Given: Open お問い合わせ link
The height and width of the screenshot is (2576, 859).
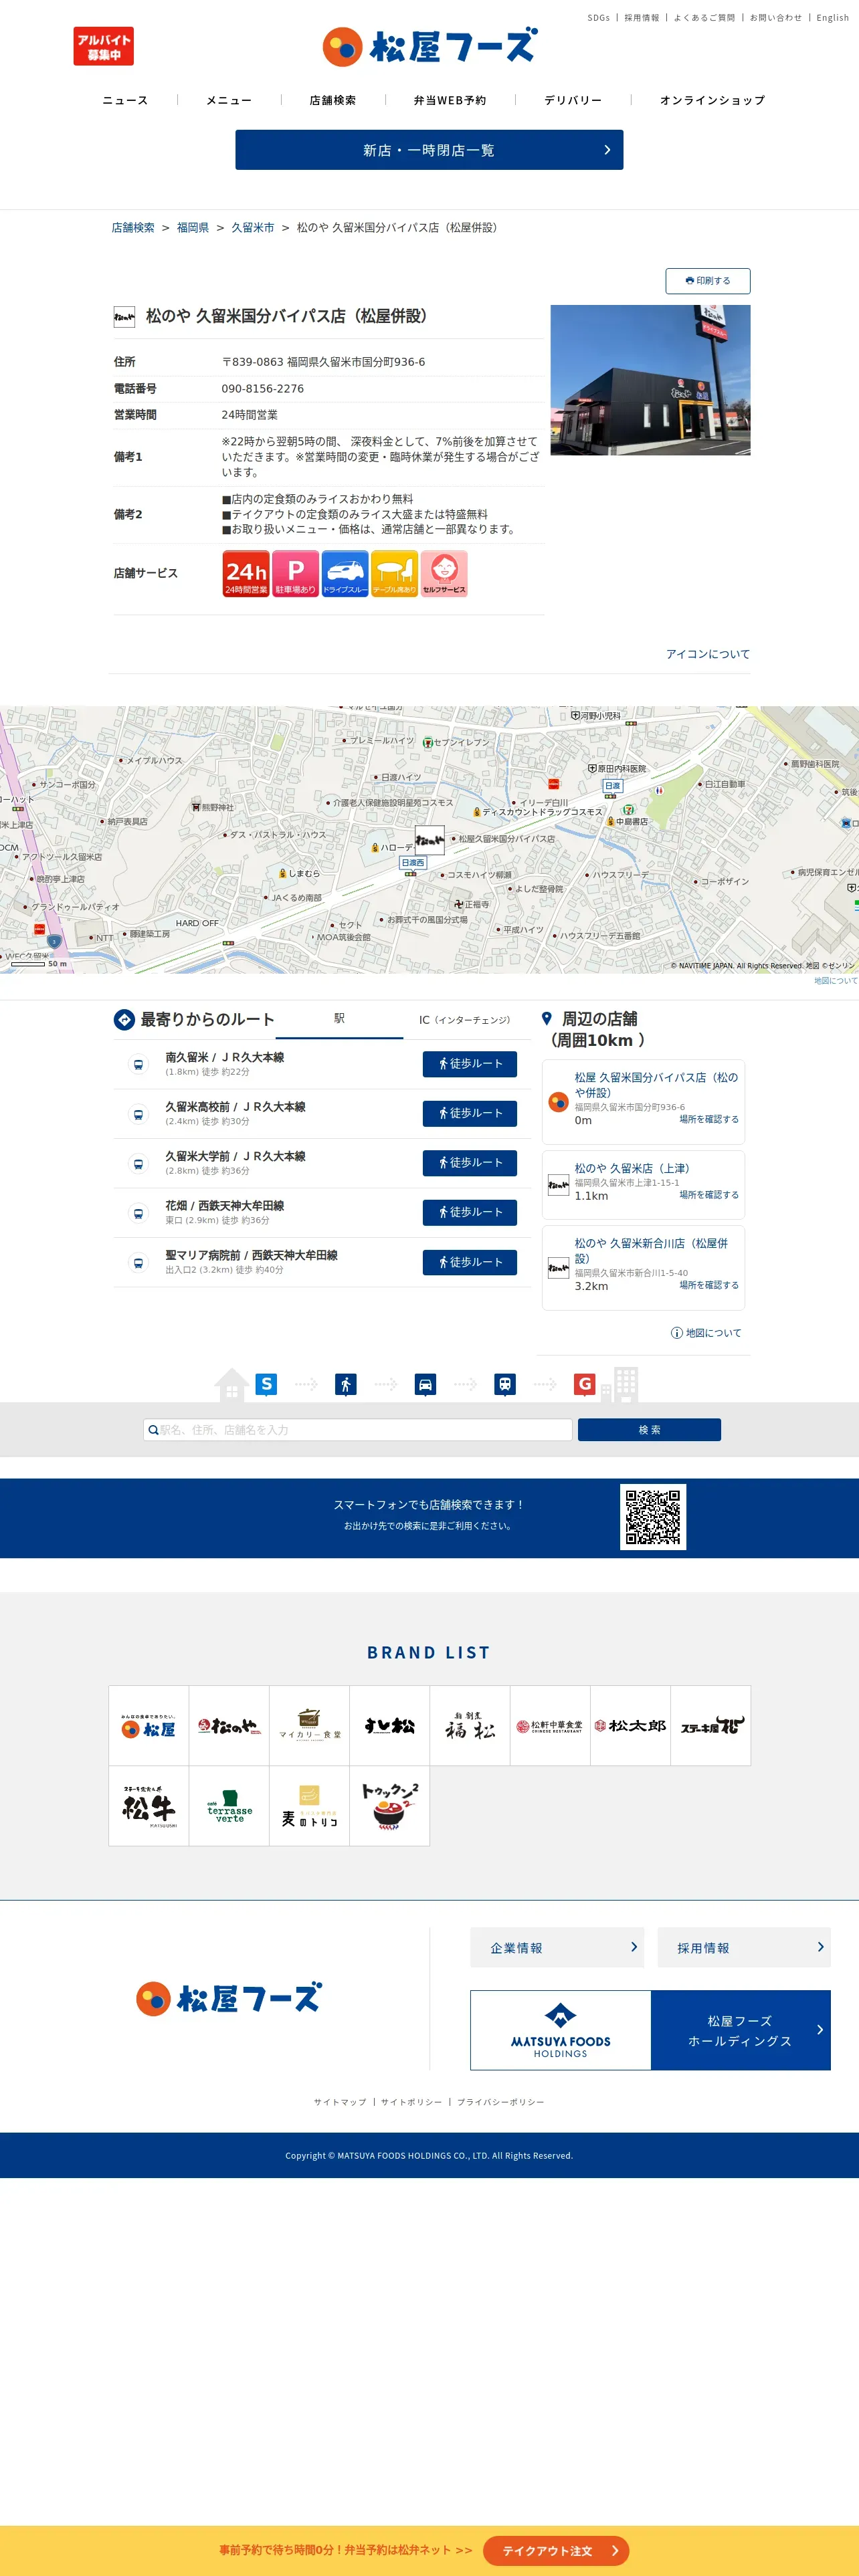Looking at the screenshot, I should (x=776, y=18).
